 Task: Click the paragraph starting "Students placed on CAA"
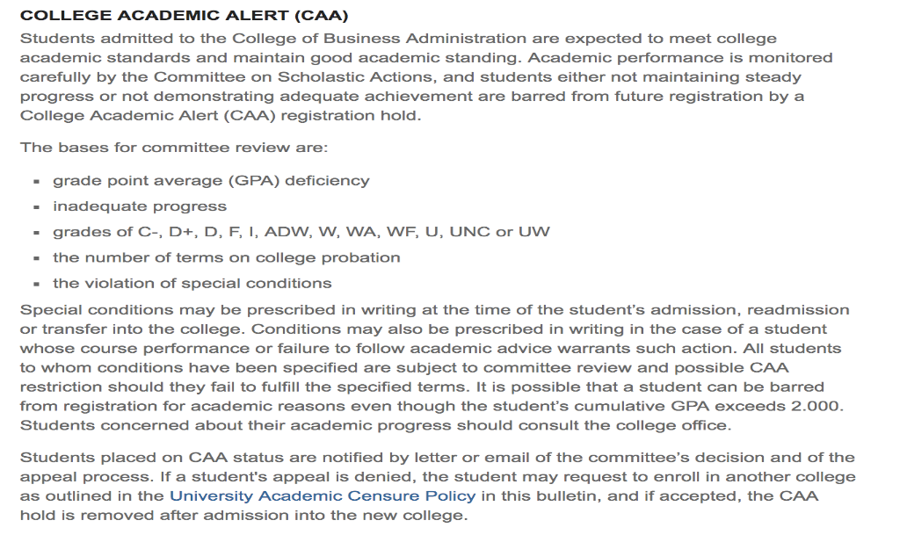[x=437, y=486]
